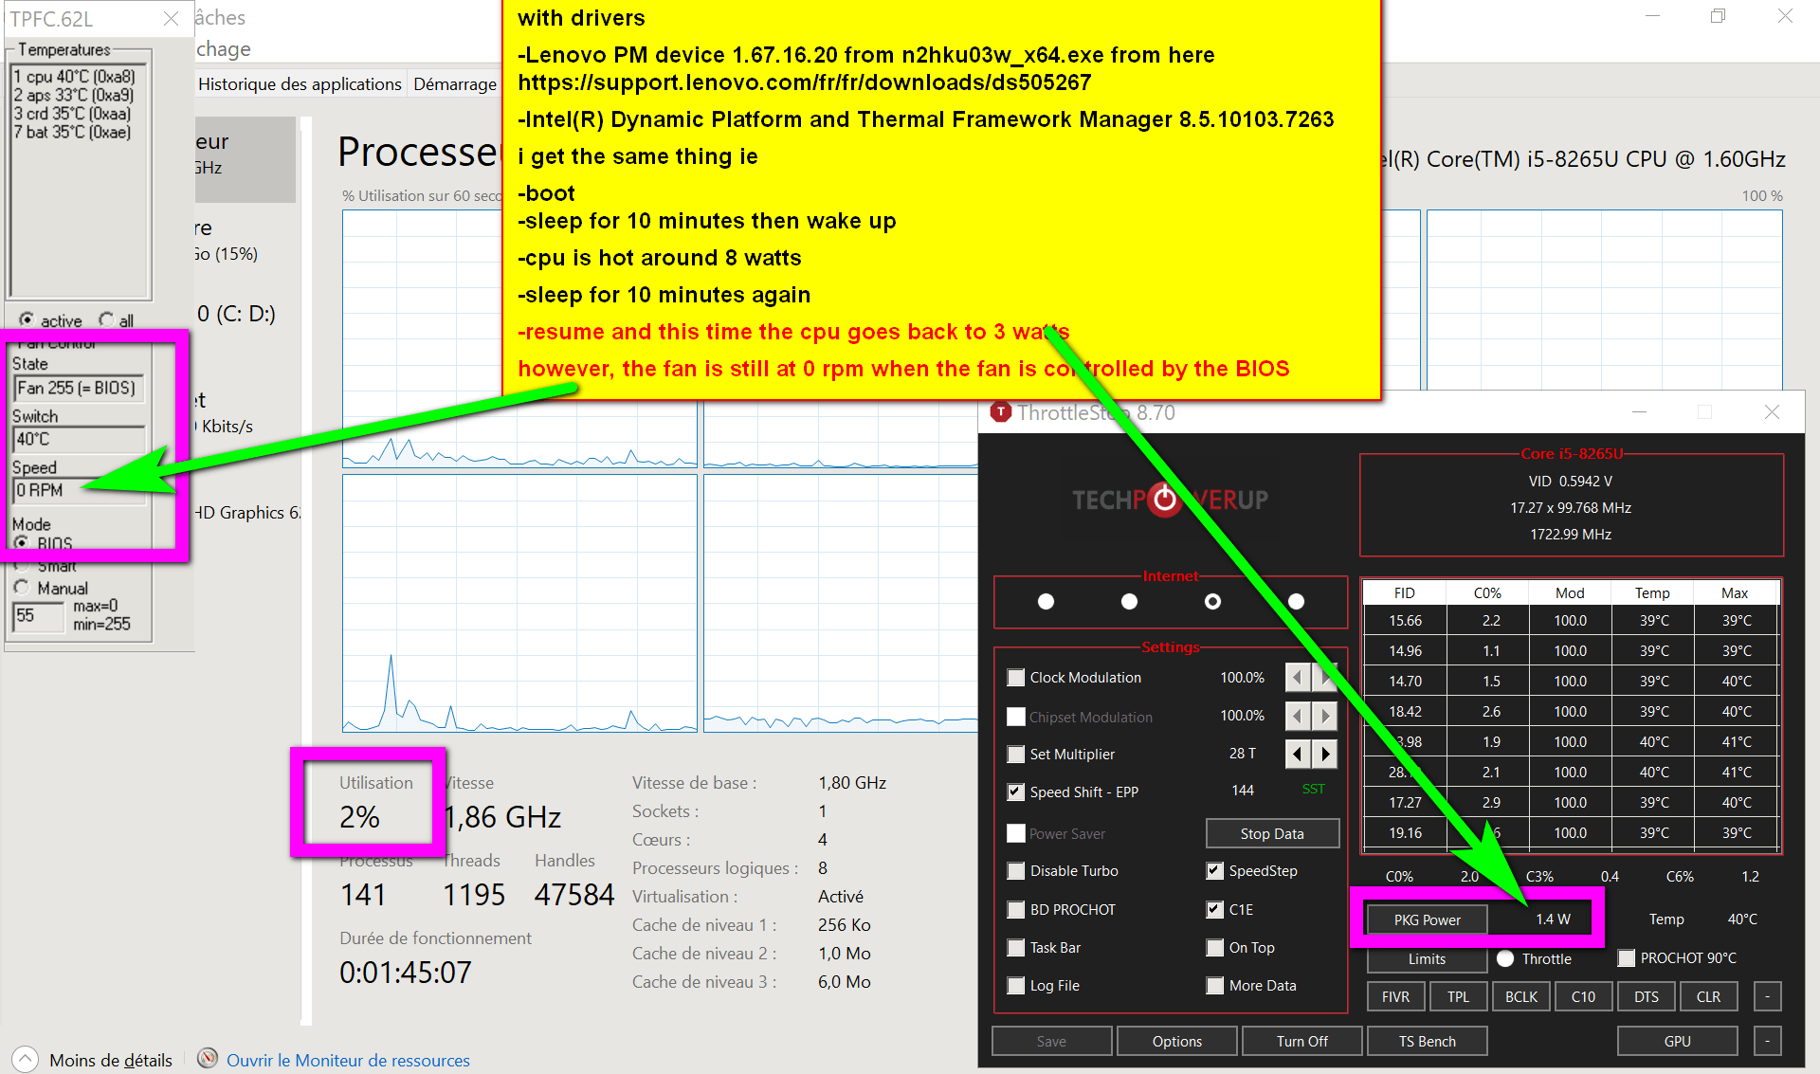Click the ThrottleStop title bar icon
The width and height of the screenshot is (1820, 1074).
click(x=1000, y=412)
